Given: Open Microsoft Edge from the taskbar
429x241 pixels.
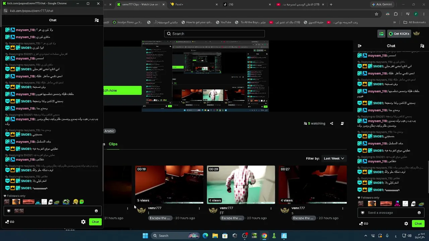Looking at the screenshot, I should pos(205,236).
